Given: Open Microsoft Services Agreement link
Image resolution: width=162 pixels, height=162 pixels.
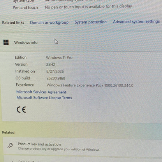Looking at the screenshot, I should pos(41,92).
